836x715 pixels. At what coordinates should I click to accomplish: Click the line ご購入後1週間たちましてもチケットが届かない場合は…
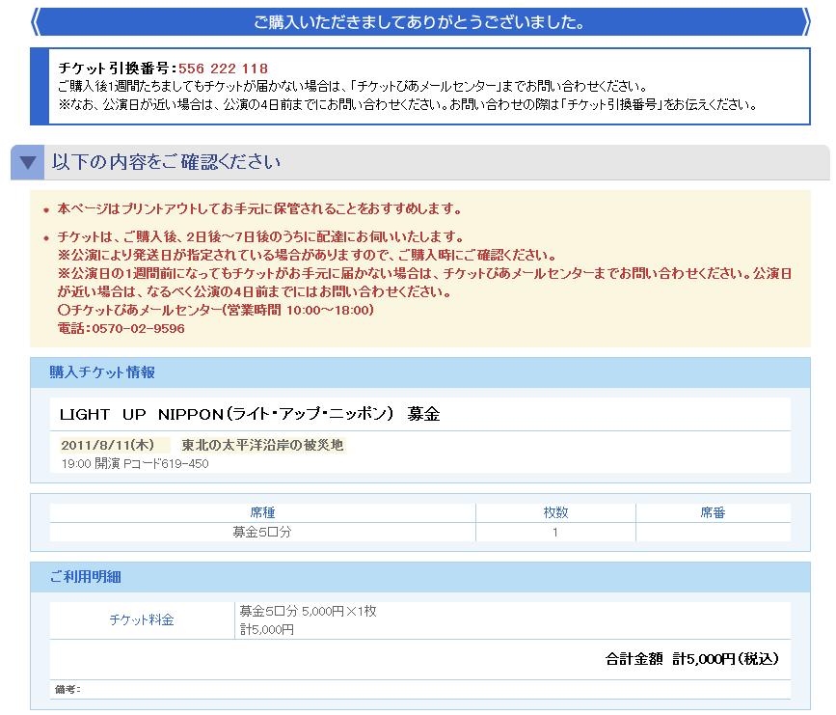tap(352, 86)
